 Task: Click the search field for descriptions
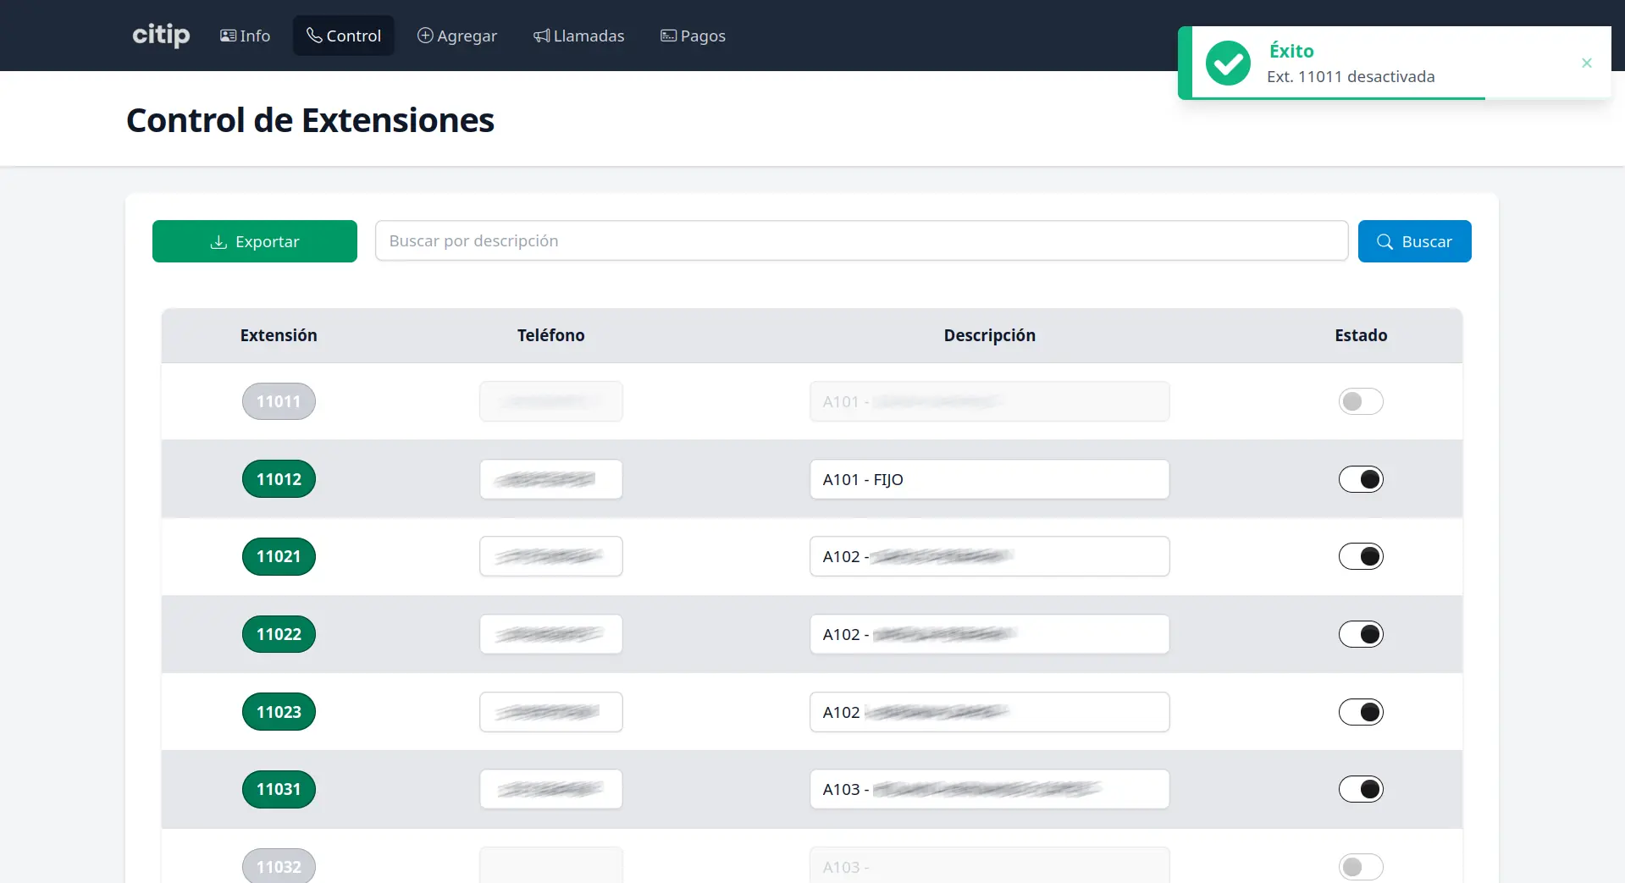point(862,240)
